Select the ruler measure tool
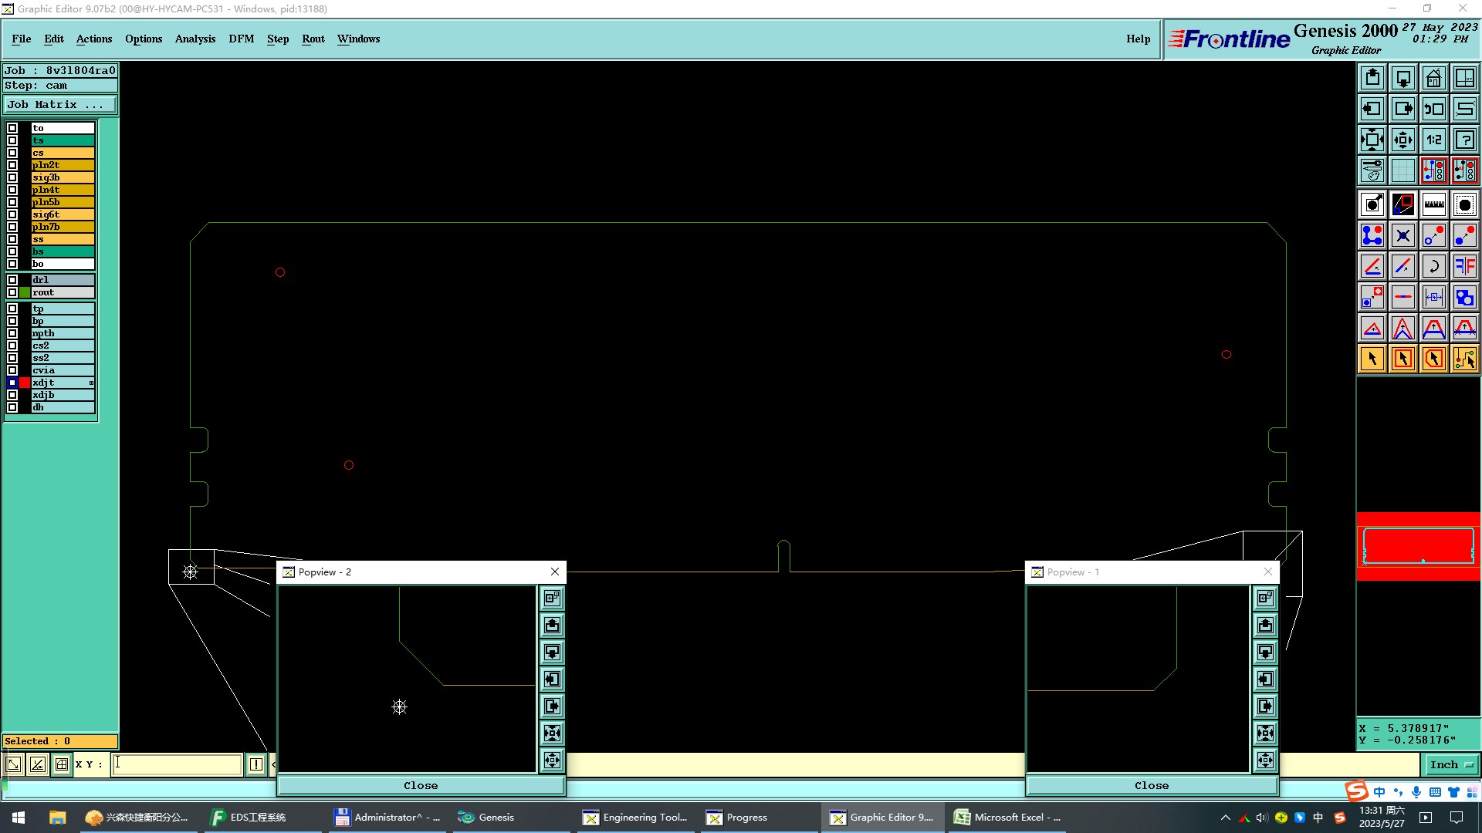The image size is (1482, 833). tap(1433, 204)
